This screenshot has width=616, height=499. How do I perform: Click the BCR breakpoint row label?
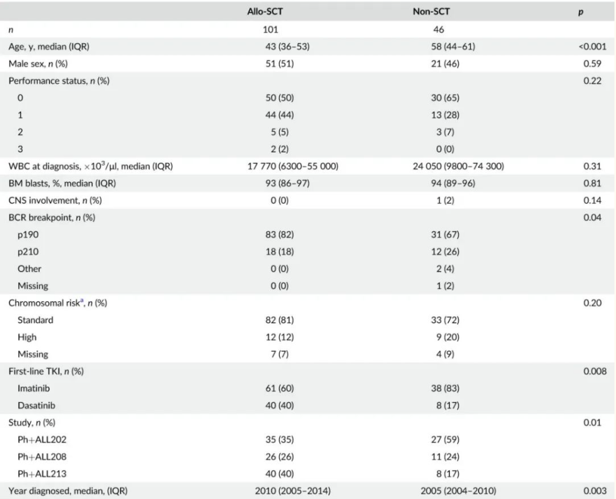click(x=52, y=218)
